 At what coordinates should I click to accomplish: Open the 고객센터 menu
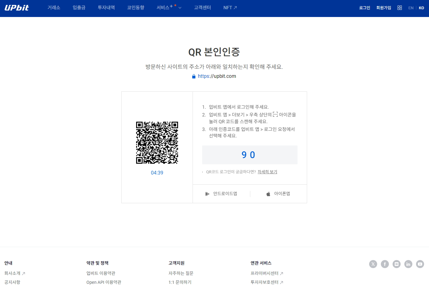coord(202,7)
